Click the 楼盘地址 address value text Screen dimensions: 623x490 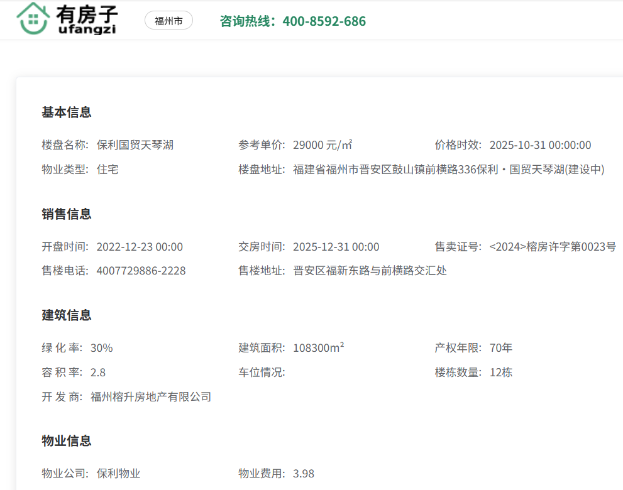coord(448,170)
